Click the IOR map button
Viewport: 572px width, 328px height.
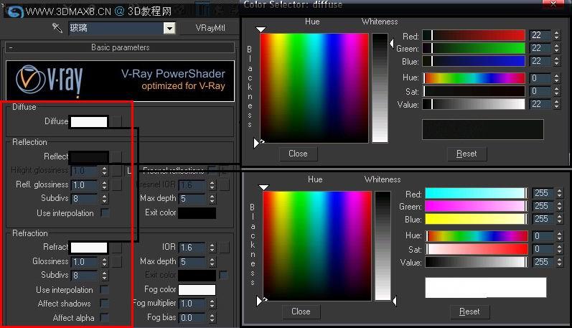(x=224, y=248)
